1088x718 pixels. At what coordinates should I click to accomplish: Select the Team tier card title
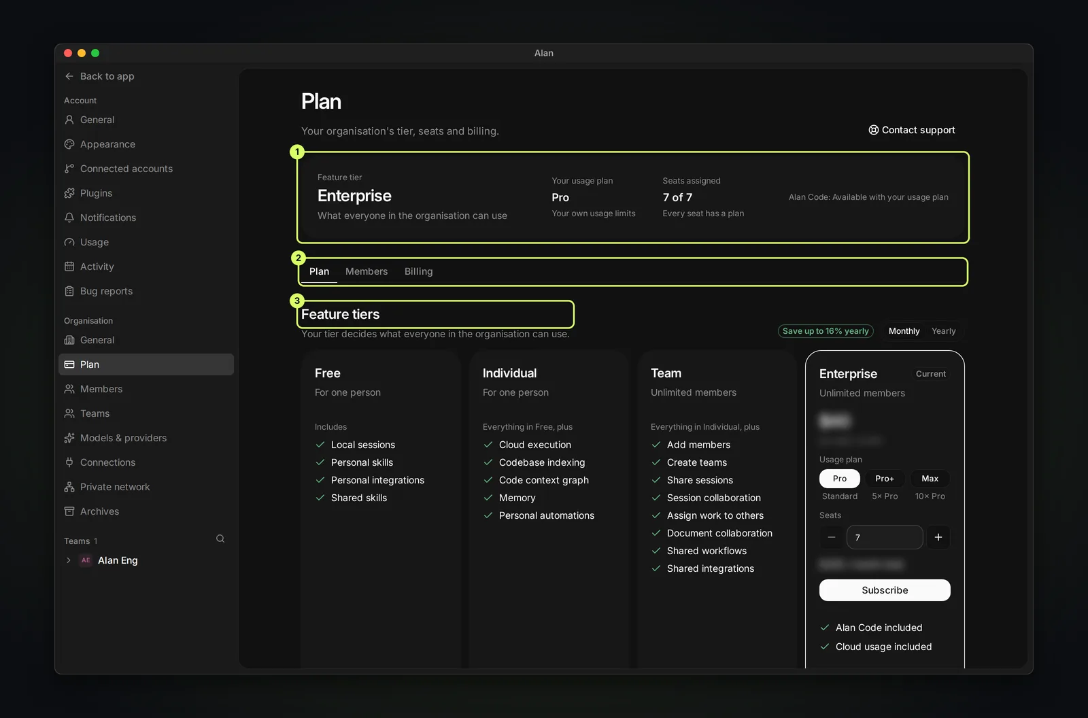[x=666, y=373]
